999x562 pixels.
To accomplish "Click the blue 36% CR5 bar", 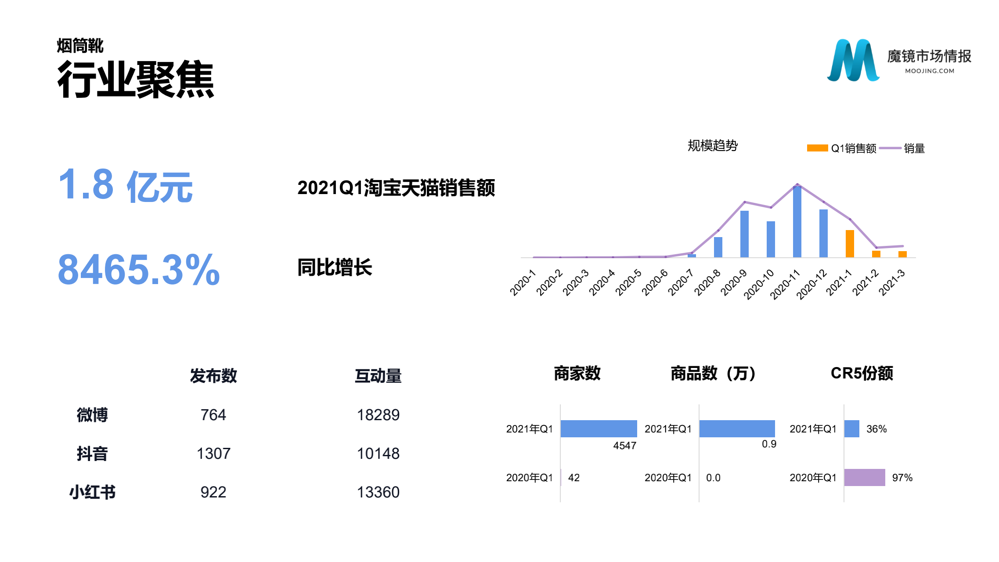I will coord(851,429).
